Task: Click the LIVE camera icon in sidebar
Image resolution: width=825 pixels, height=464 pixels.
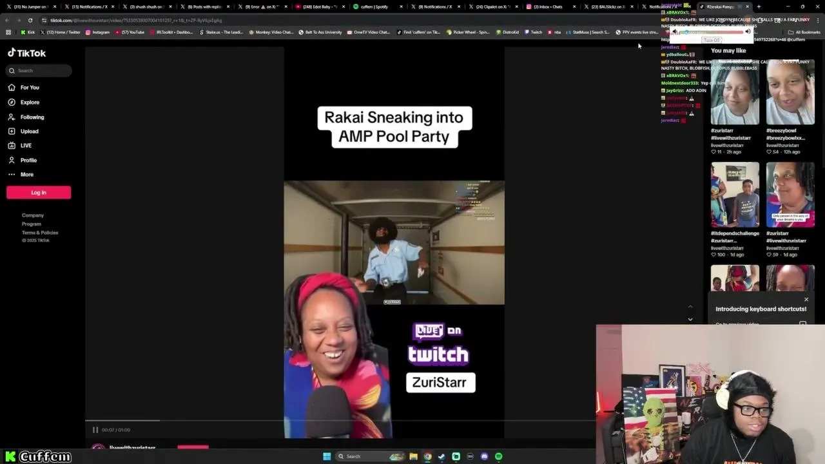Action: click(x=12, y=145)
